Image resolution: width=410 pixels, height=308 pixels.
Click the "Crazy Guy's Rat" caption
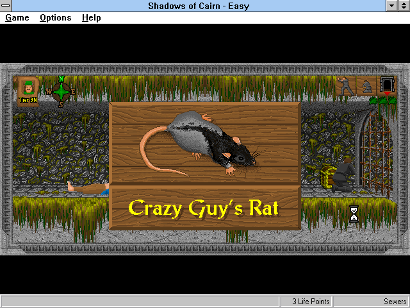point(204,209)
